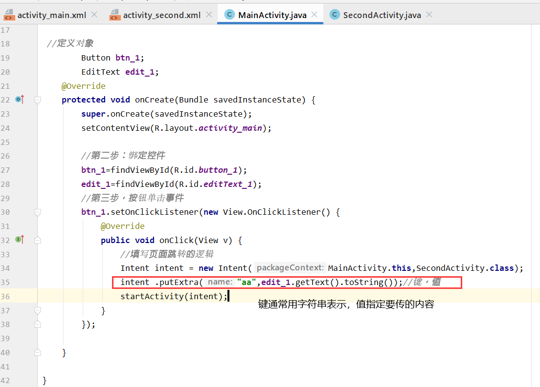The image size is (540, 387).
Task: Collapse the onCreate method using its fold arrow
Action: point(38,99)
